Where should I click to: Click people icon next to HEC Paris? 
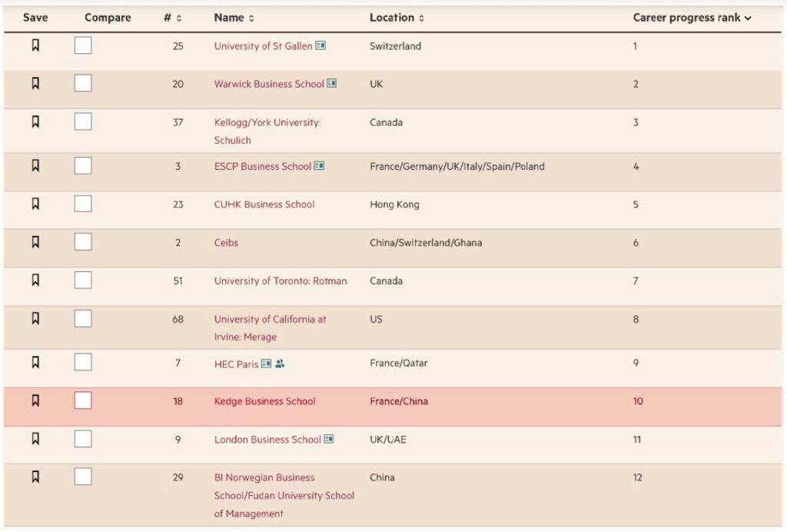pyautogui.click(x=280, y=364)
